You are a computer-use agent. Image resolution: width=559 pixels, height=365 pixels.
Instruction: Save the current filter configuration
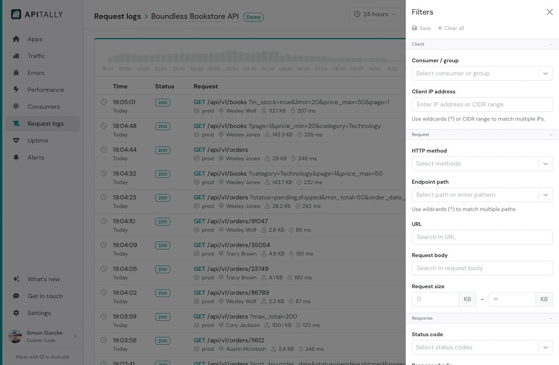tap(421, 28)
